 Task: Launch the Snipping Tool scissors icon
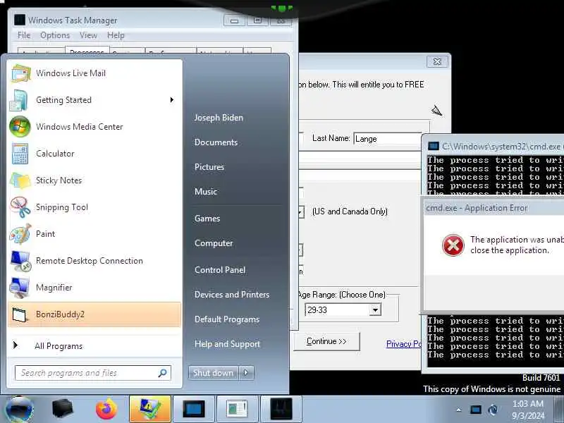click(x=20, y=207)
